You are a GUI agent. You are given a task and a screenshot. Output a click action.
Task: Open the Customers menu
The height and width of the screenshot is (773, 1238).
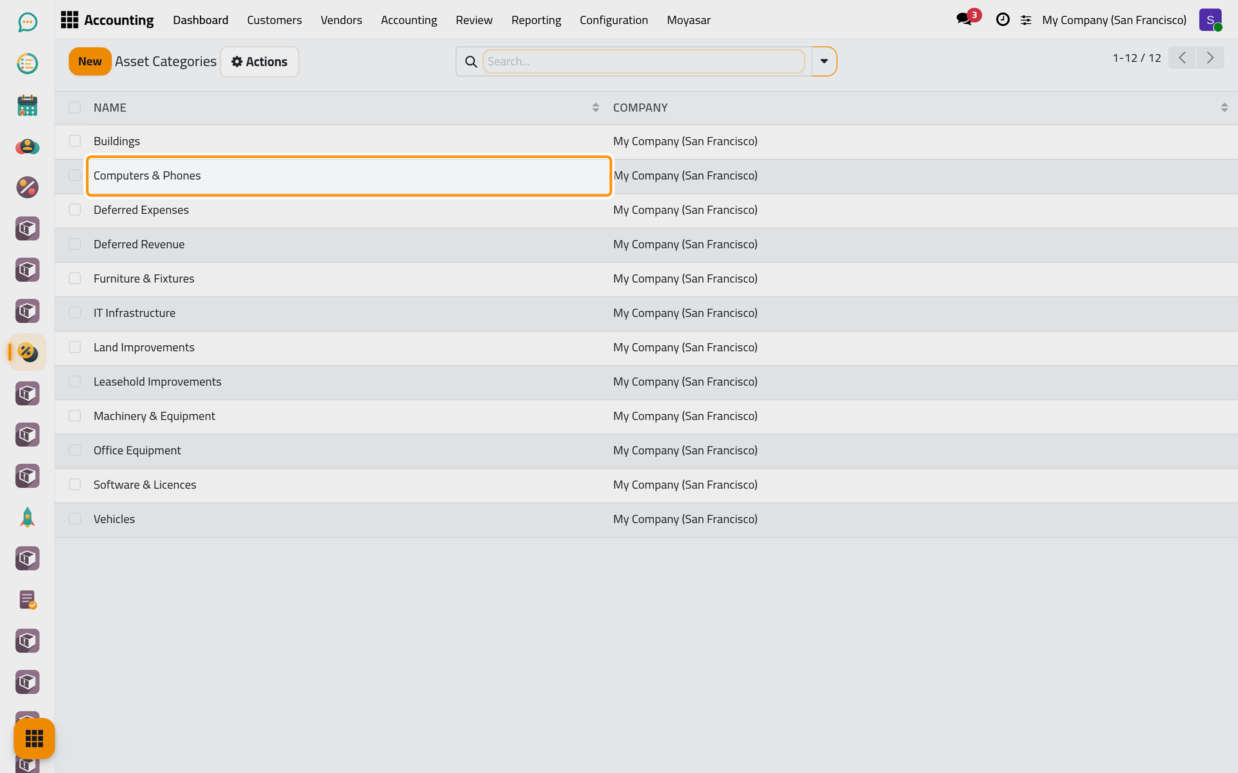coord(274,20)
